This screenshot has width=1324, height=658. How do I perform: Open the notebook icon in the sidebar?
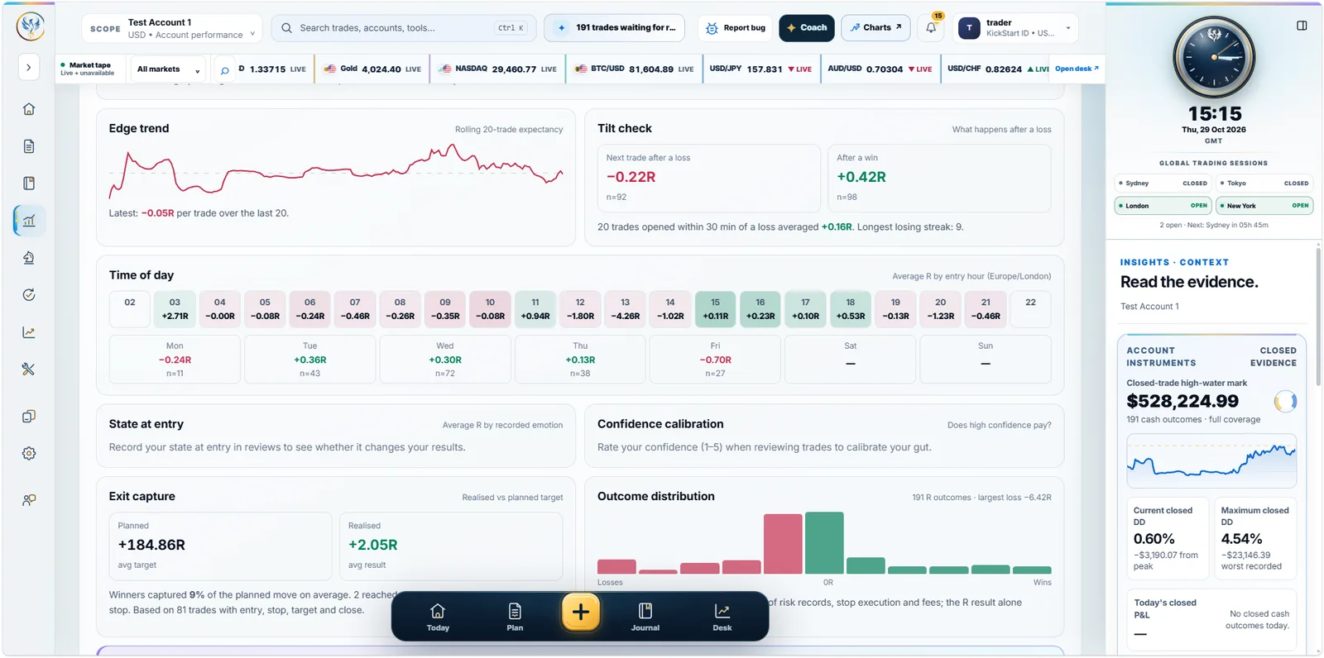pyautogui.click(x=29, y=184)
